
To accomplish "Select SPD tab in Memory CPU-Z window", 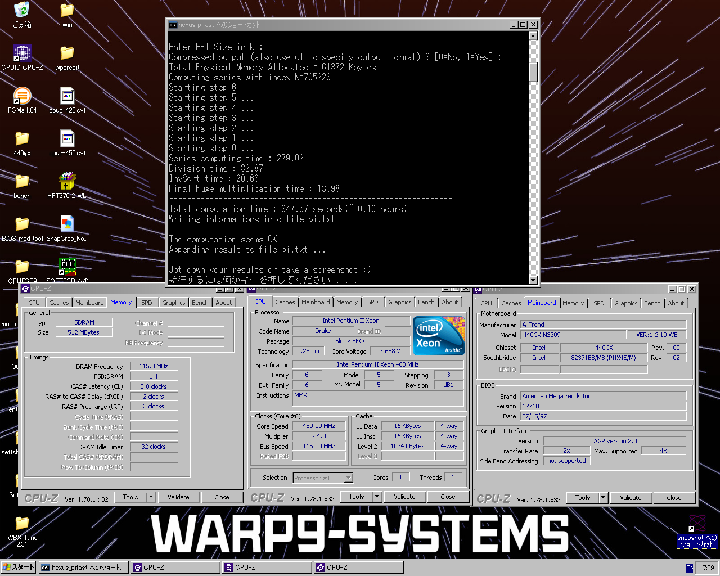I will pyautogui.click(x=147, y=303).
